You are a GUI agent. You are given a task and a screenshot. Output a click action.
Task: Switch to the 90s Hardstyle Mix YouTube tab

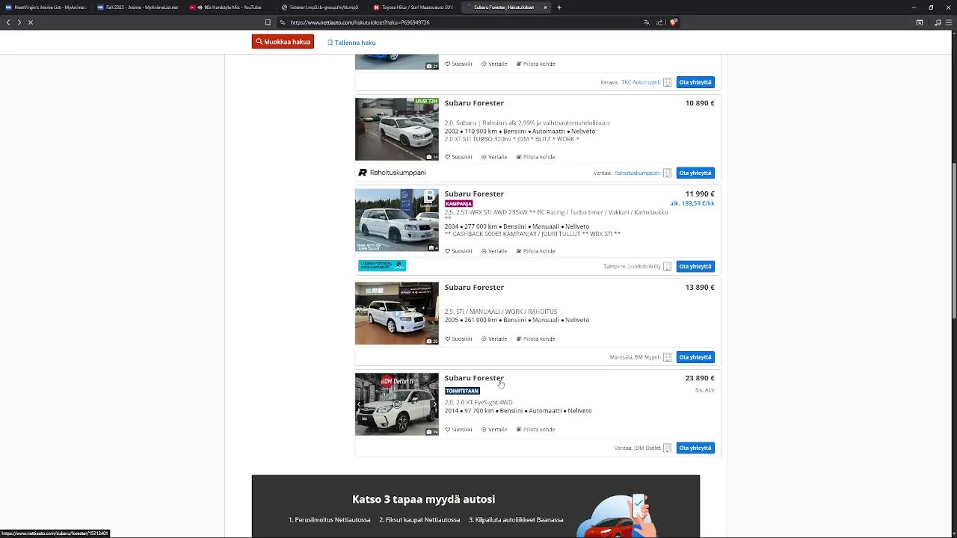tap(230, 7)
